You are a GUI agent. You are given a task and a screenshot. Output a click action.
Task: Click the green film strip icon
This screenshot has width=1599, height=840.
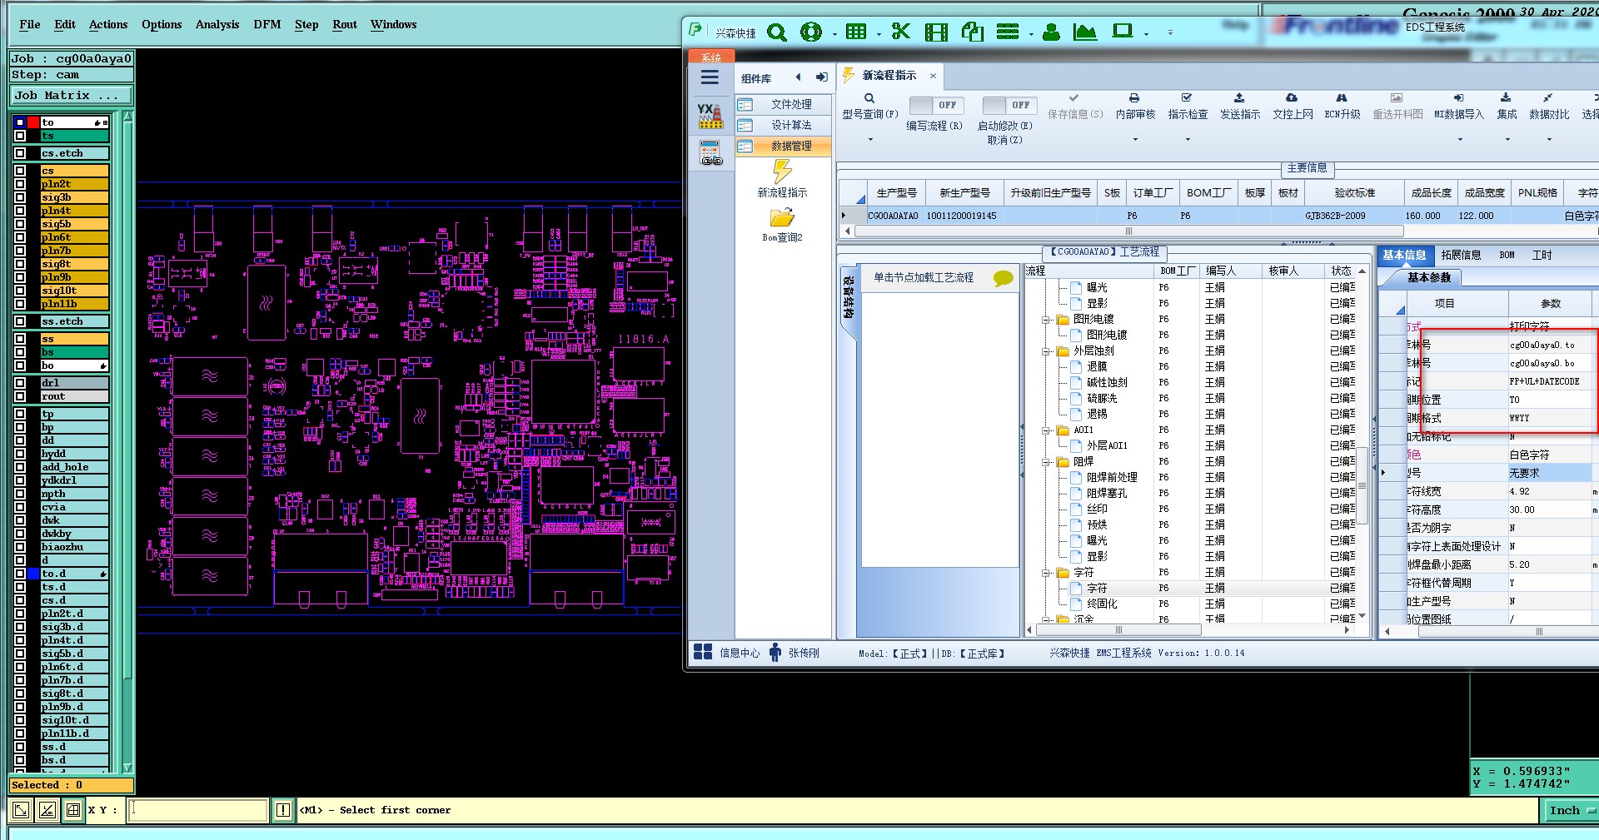coord(936,32)
